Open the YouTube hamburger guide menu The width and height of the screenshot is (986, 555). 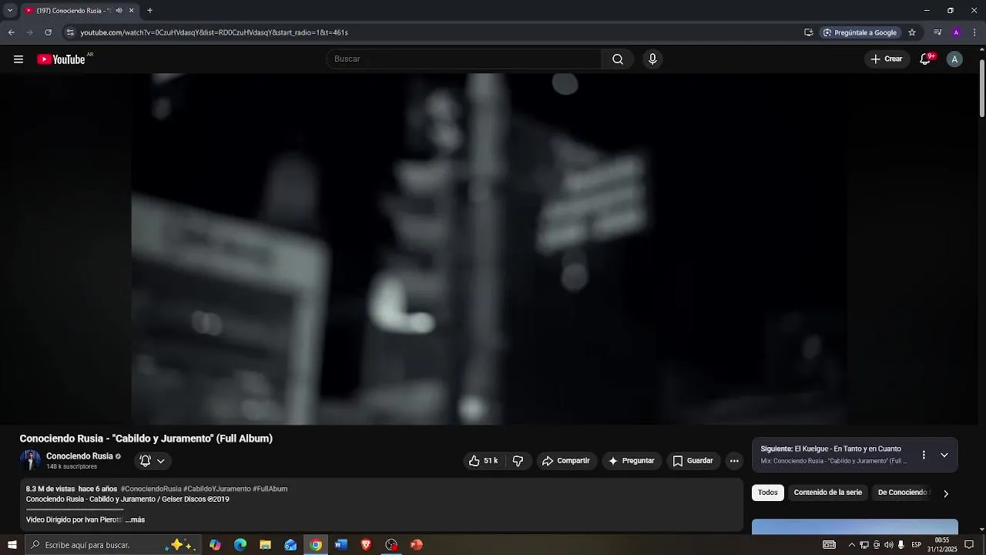tap(18, 59)
